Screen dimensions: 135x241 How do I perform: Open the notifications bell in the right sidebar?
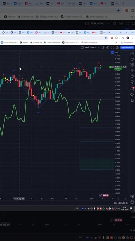tap(132, 101)
